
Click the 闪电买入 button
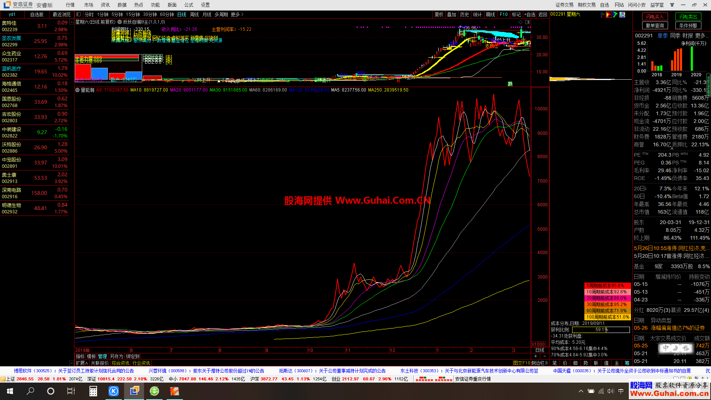(655, 17)
